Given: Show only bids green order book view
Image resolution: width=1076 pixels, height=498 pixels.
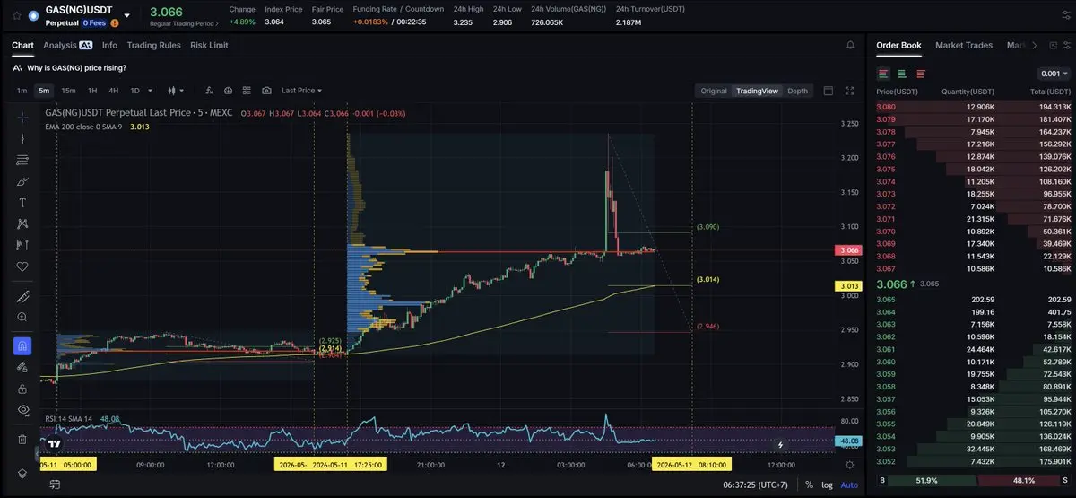Looking at the screenshot, I should coord(902,74).
